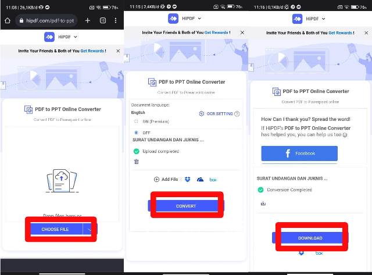Open OCR SETTING help question mark
372x275 pixels.
click(237, 114)
